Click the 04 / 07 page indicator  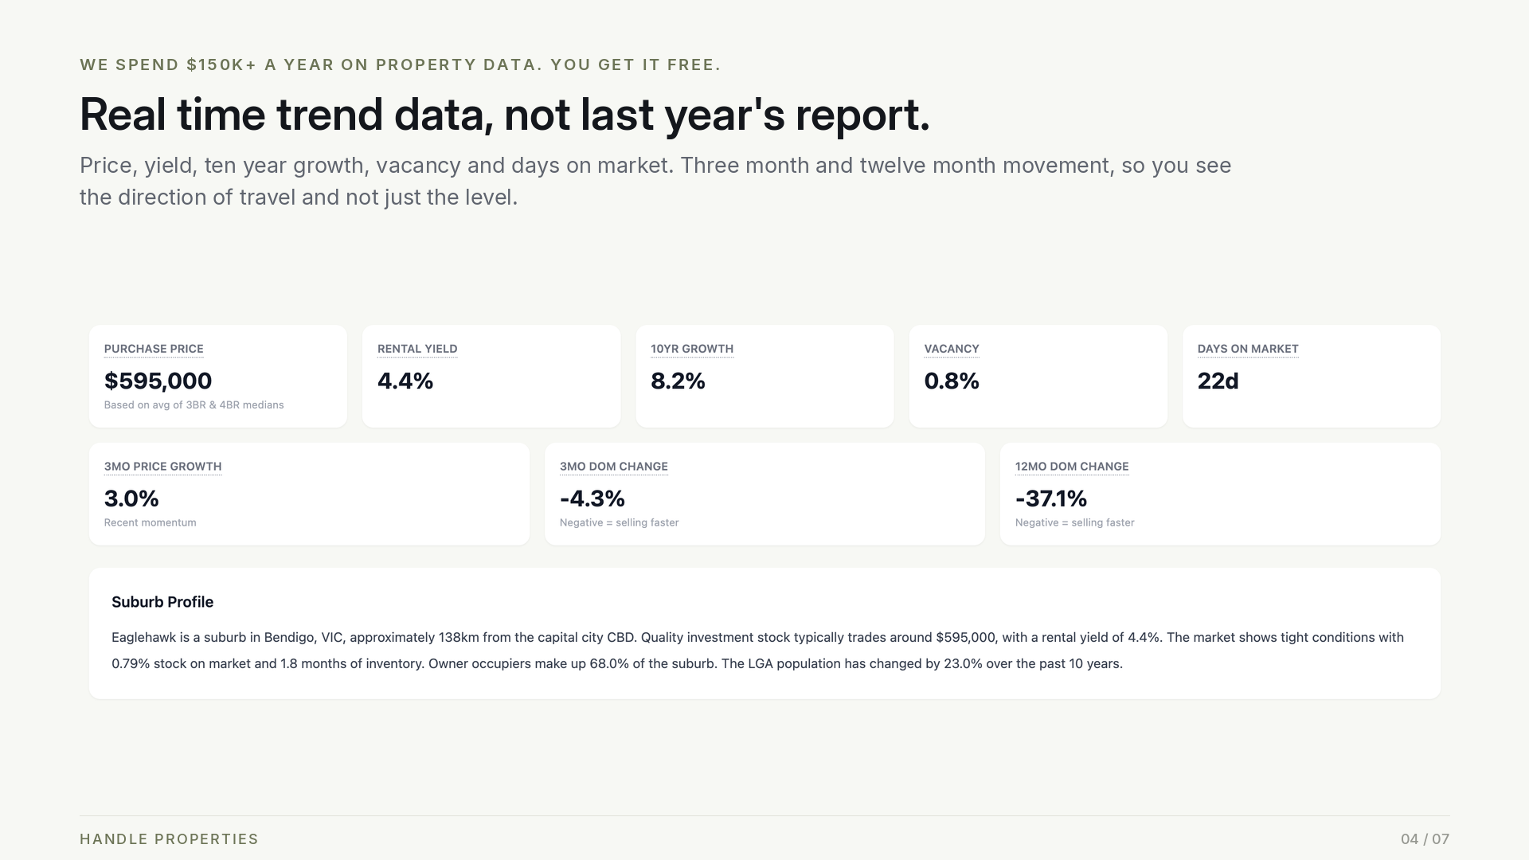point(1425,839)
